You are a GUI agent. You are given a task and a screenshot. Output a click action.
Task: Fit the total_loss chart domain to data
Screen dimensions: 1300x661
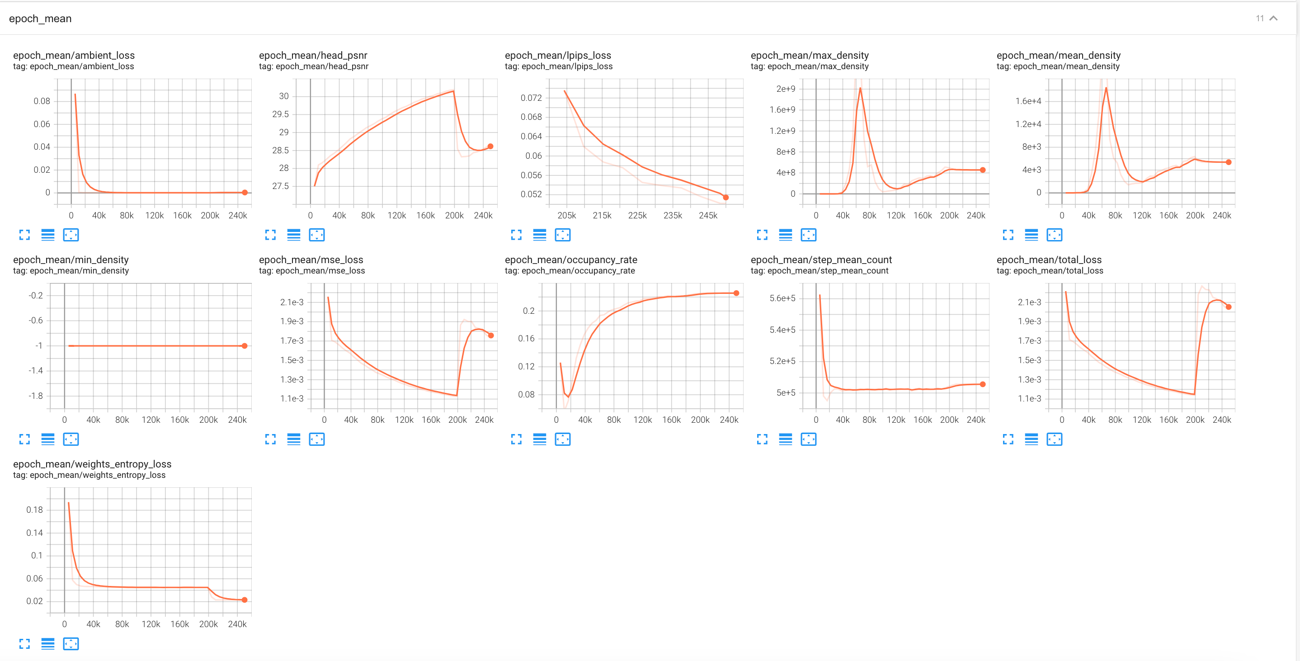1055,439
